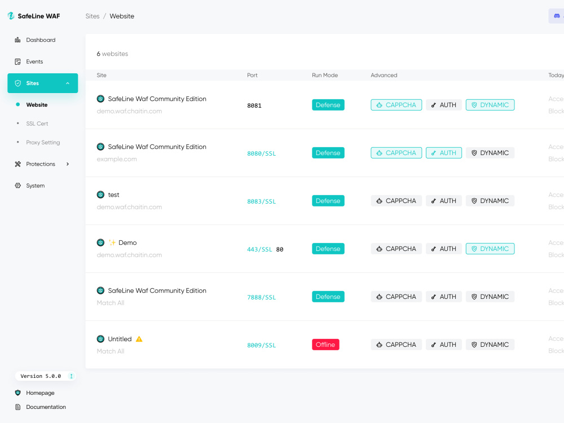
Task: Click Defense mode on test site
Action: coord(328,201)
